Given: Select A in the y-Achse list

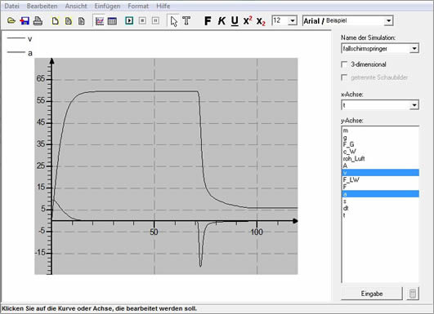Looking at the screenshot, I should [x=380, y=166].
